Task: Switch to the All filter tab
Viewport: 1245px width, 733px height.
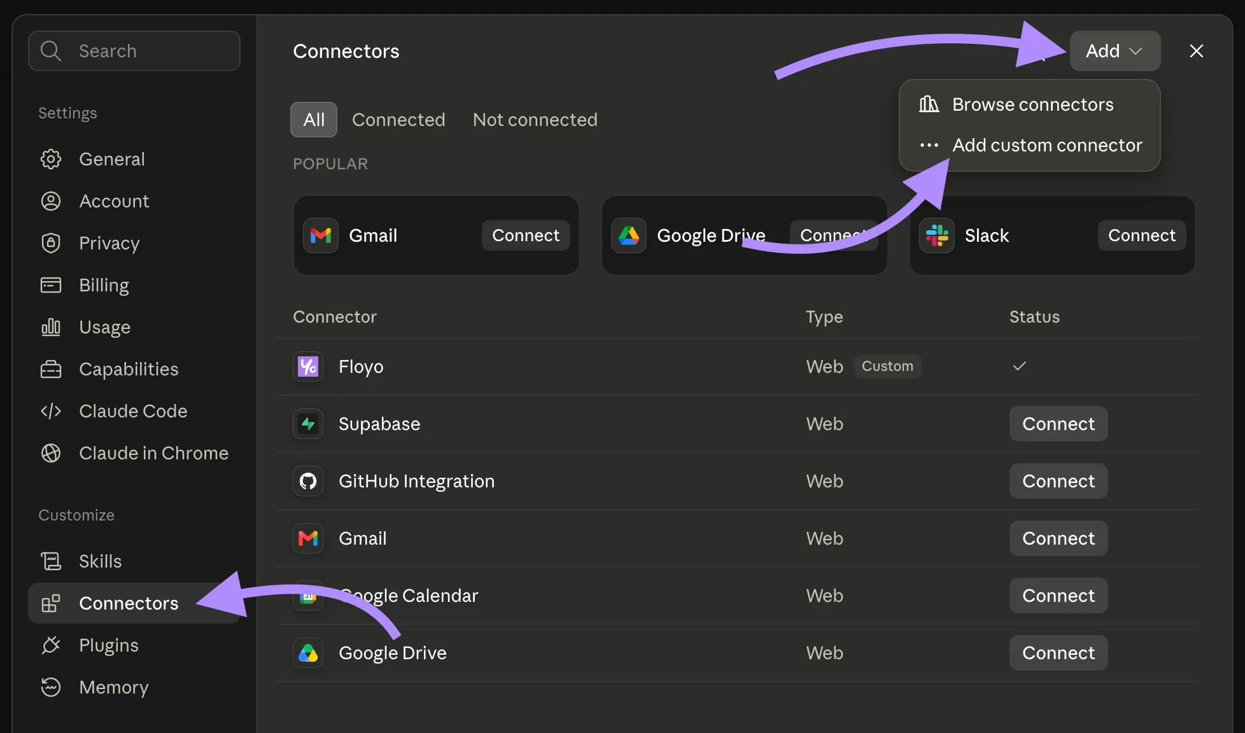Action: click(x=314, y=120)
